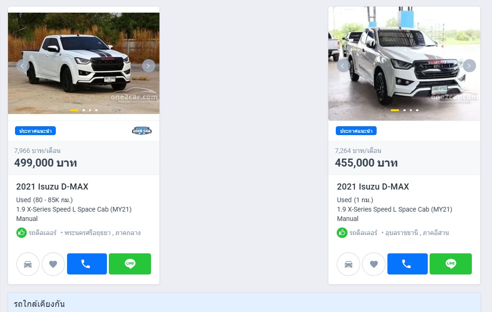Contact via LINE for the 455,000 baht listing
Viewport: 492px width, 312px height.
pos(451,264)
